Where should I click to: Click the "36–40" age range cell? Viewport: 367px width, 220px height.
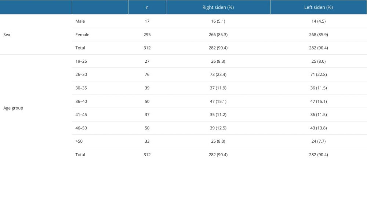click(81, 101)
